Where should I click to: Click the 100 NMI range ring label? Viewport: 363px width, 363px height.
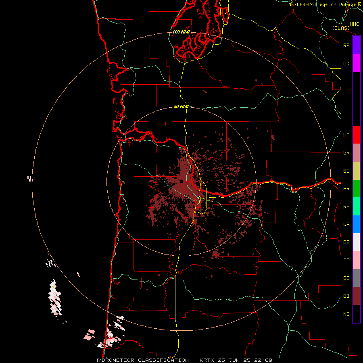(181, 32)
